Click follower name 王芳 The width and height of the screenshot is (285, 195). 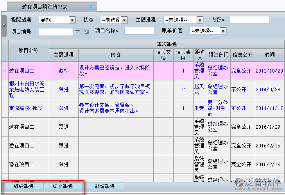click(x=199, y=108)
